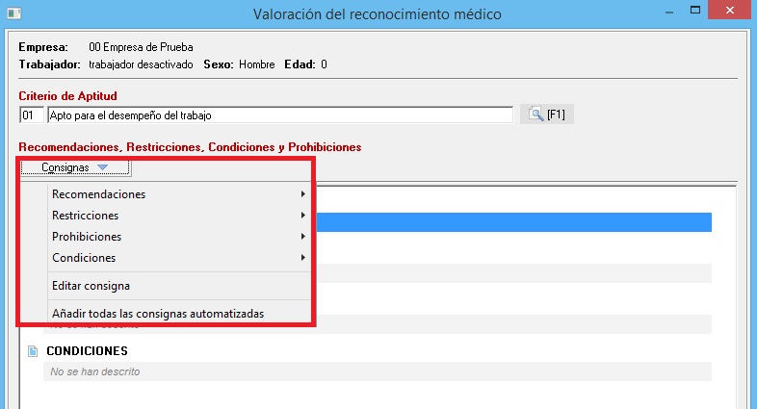Choose Editar consigna from menu

coord(179,286)
